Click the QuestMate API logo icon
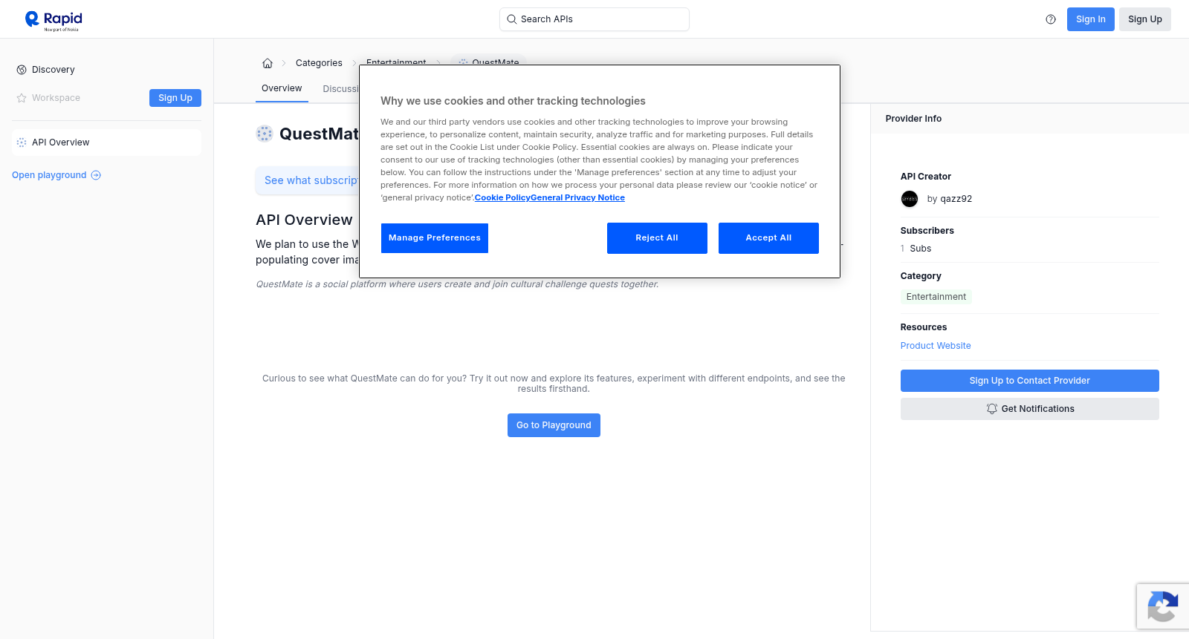Viewport: 1189px width, 639px height. [265, 134]
